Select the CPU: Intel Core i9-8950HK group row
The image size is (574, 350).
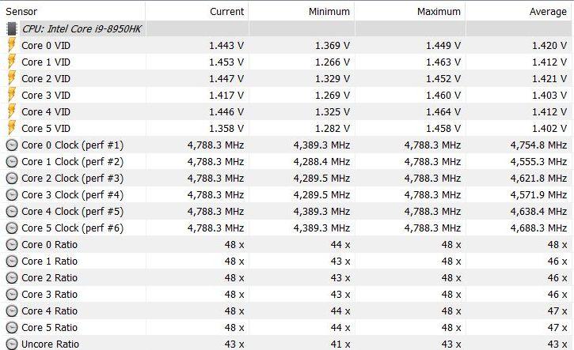click(287, 29)
